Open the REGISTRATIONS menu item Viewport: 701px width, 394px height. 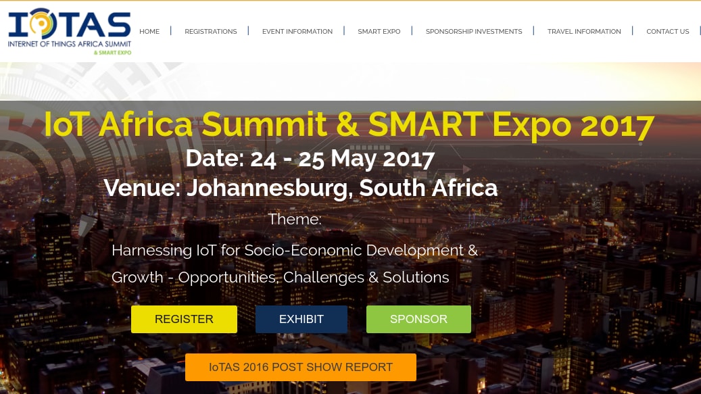click(x=211, y=32)
